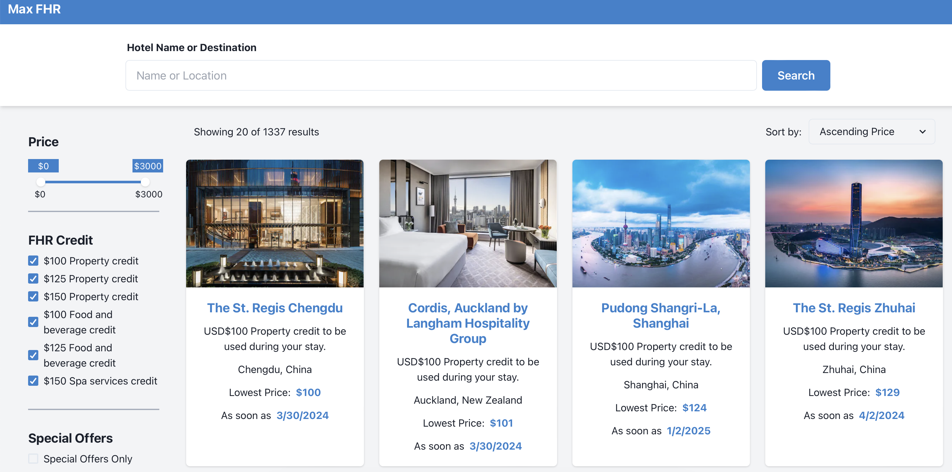The height and width of the screenshot is (472, 952).
Task: Open The St. Regis Chengdu hotel photo
Action: (275, 223)
